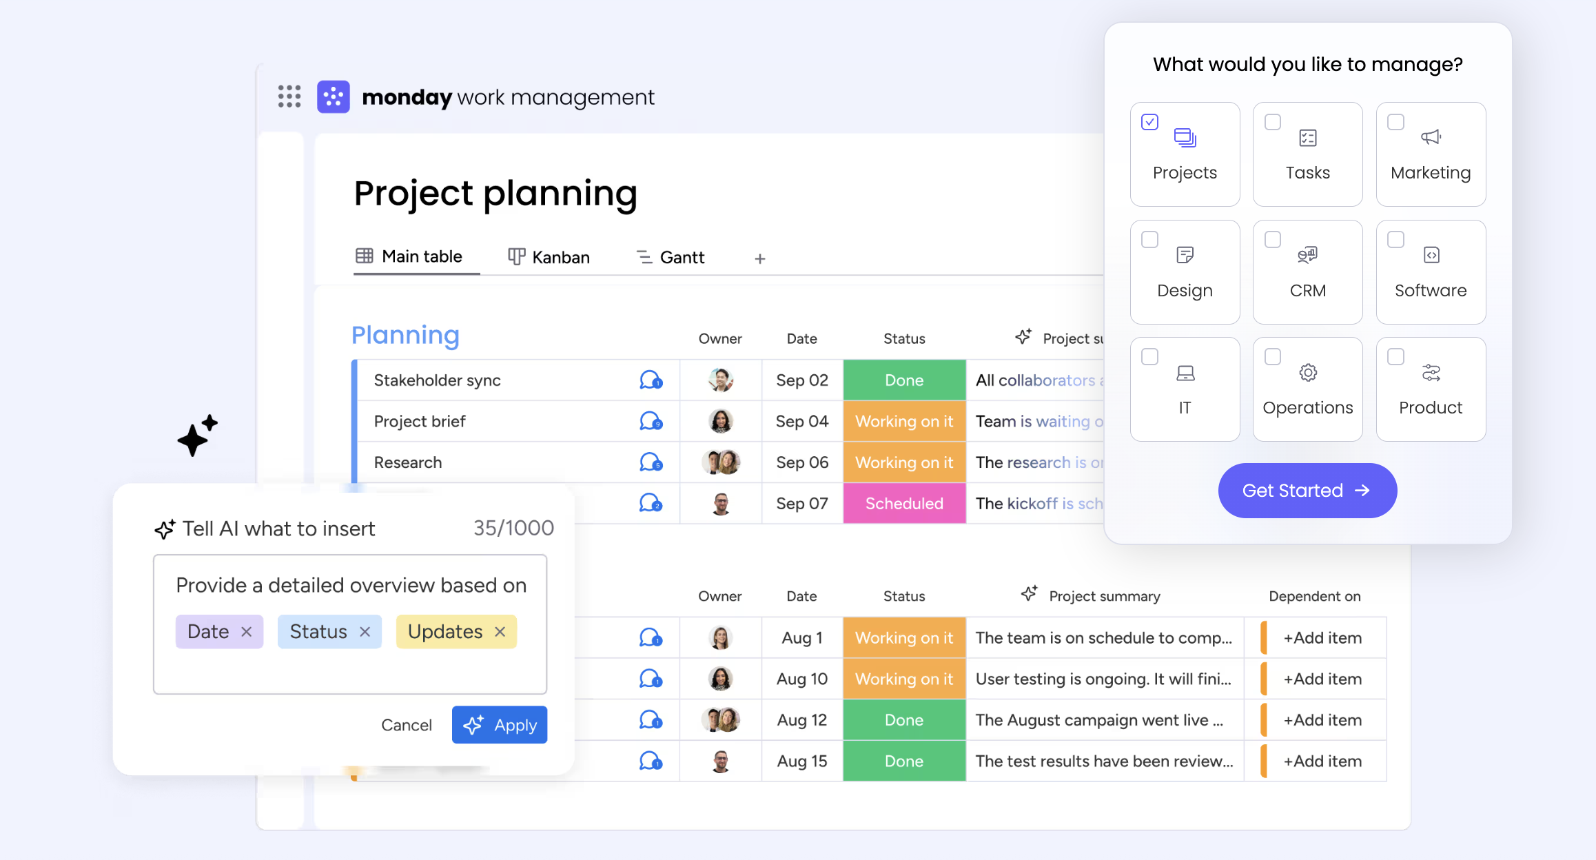Open the pink Scheduled status cell
The width and height of the screenshot is (1596, 860).
coord(904,503)
